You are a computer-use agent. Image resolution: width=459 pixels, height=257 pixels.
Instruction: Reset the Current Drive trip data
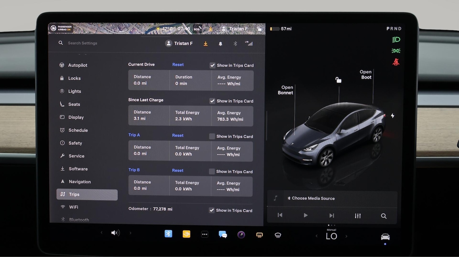[x=178, y=64]
